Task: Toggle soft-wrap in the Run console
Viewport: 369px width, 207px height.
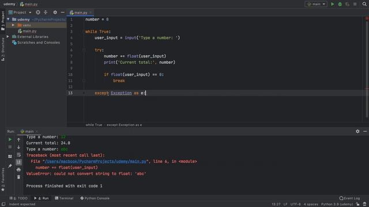Action: coord(18,155)
